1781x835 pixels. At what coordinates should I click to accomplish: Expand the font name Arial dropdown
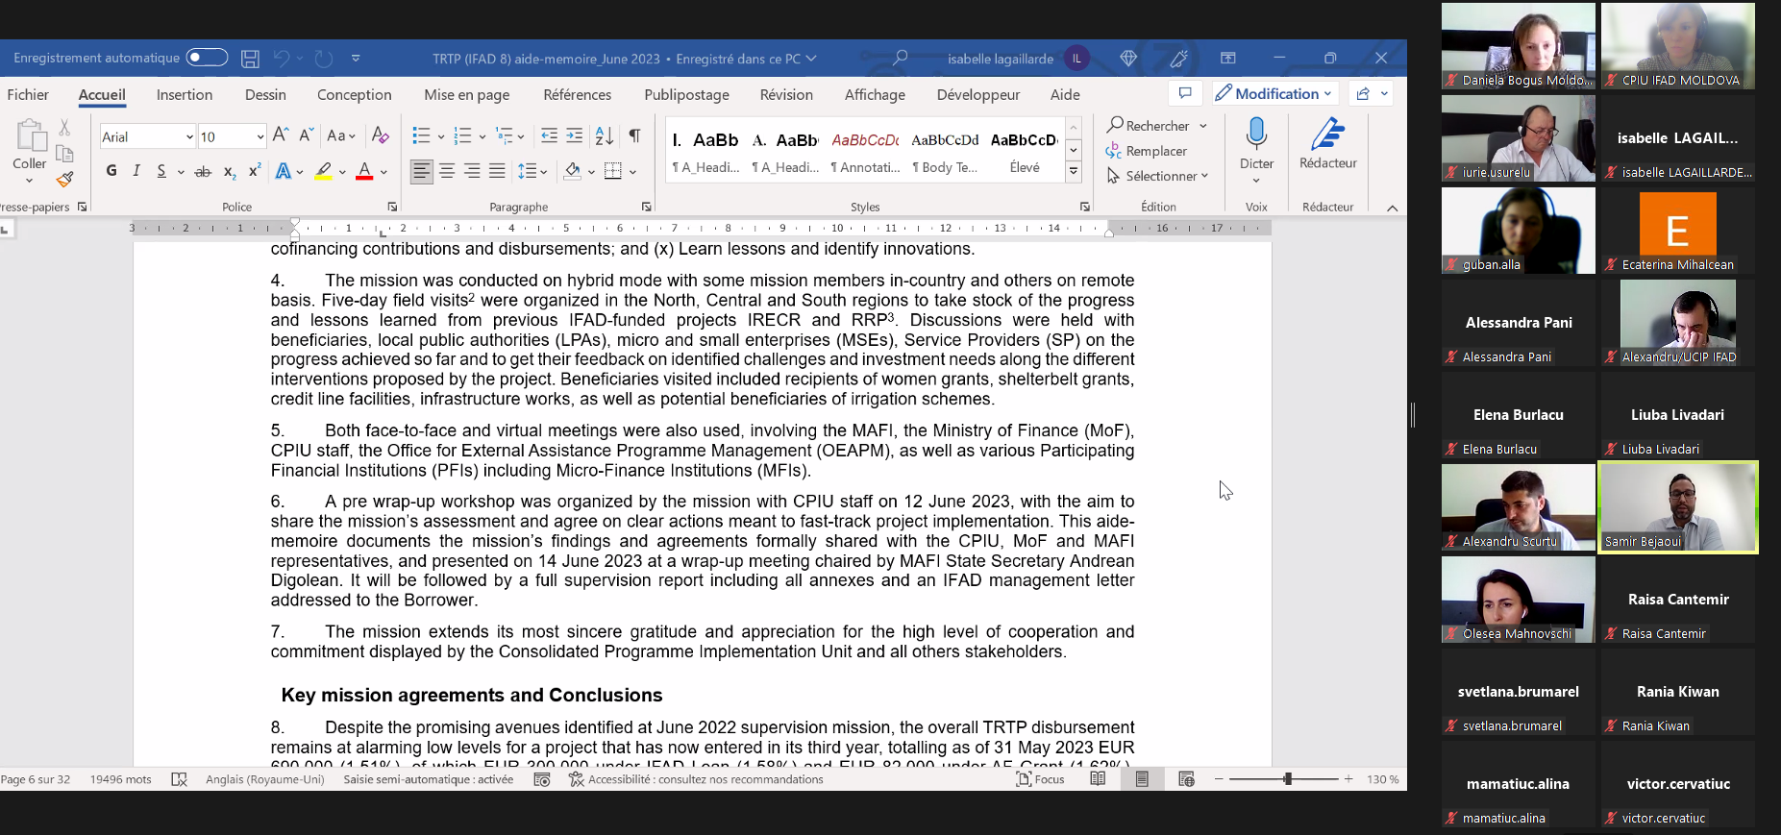coord(189,136)
